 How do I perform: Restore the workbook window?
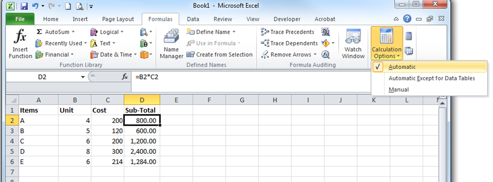429,19
